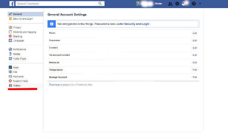Click the Networks row label
This screenshot has width=228, height=139.
(x=54, y=63)
